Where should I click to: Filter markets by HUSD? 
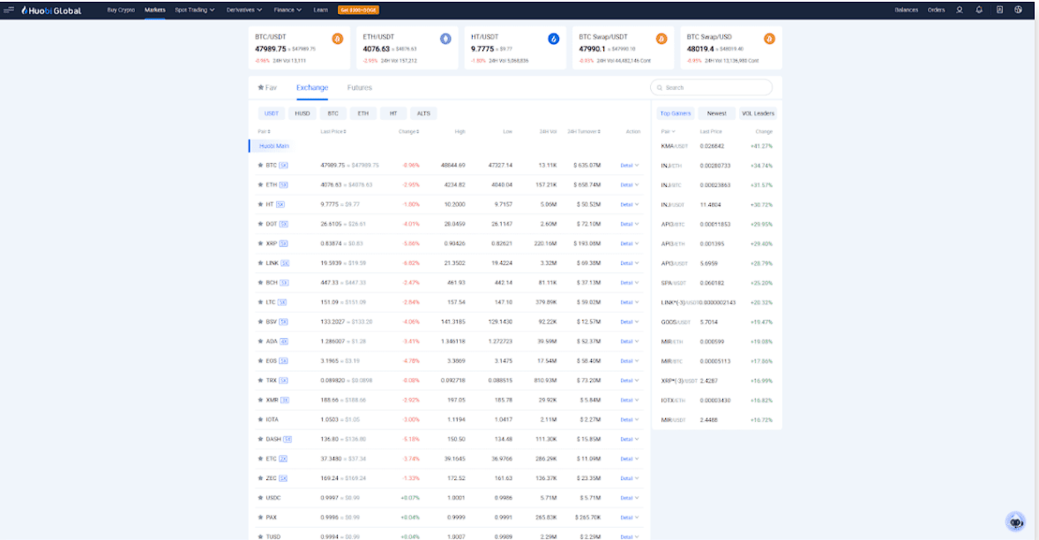coord(303,113)
